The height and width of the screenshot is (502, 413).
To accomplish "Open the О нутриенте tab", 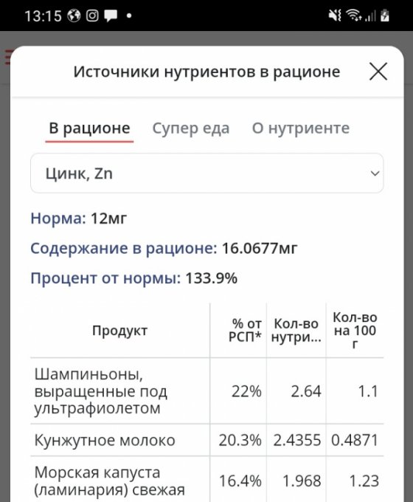I will coord(301,128).
